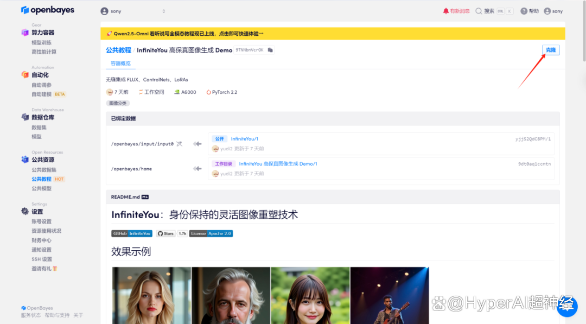This screenshot has height=324, width=586.
Task: Select 公共数据集 in the sidebar
Action: tap(44, 170)
